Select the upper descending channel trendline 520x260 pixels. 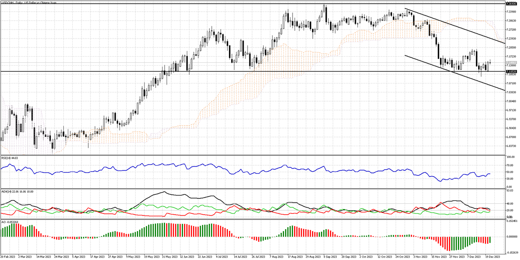459,28
